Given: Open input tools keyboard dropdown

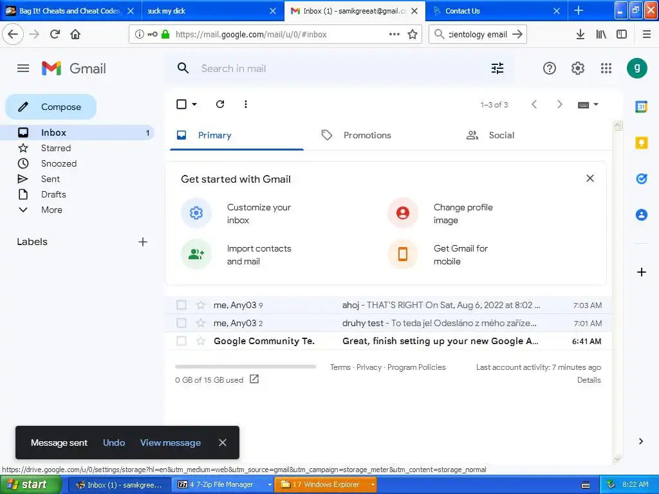Looking at the screenshot, I should click(588, 105).
